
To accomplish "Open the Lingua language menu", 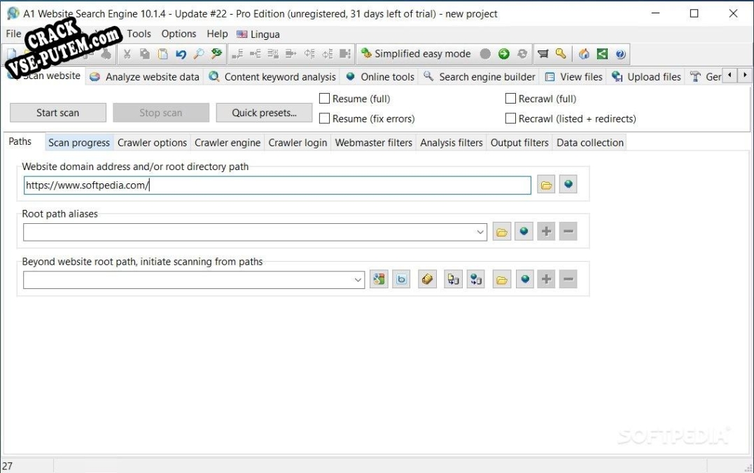I will 258,34.
